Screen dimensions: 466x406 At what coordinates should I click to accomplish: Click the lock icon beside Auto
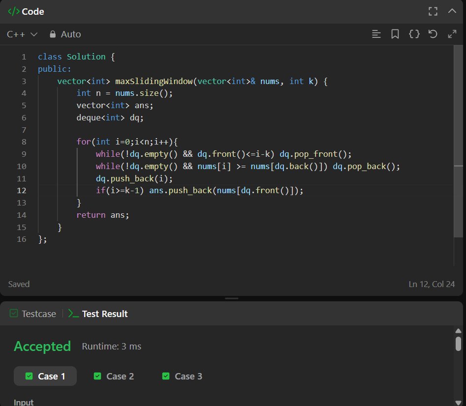coord(53,34)
